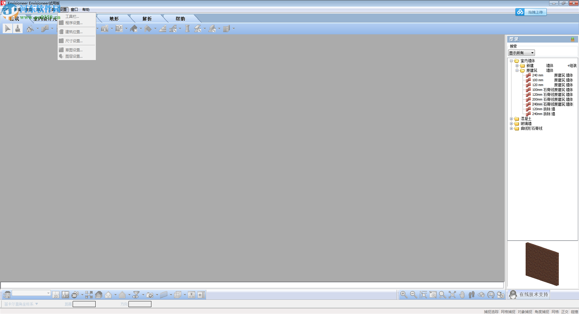Select the 120 mm 原建筑 墙体 item
Viewport: 579px width, 314px height.
pyautogui.click(x=552, y=85)
